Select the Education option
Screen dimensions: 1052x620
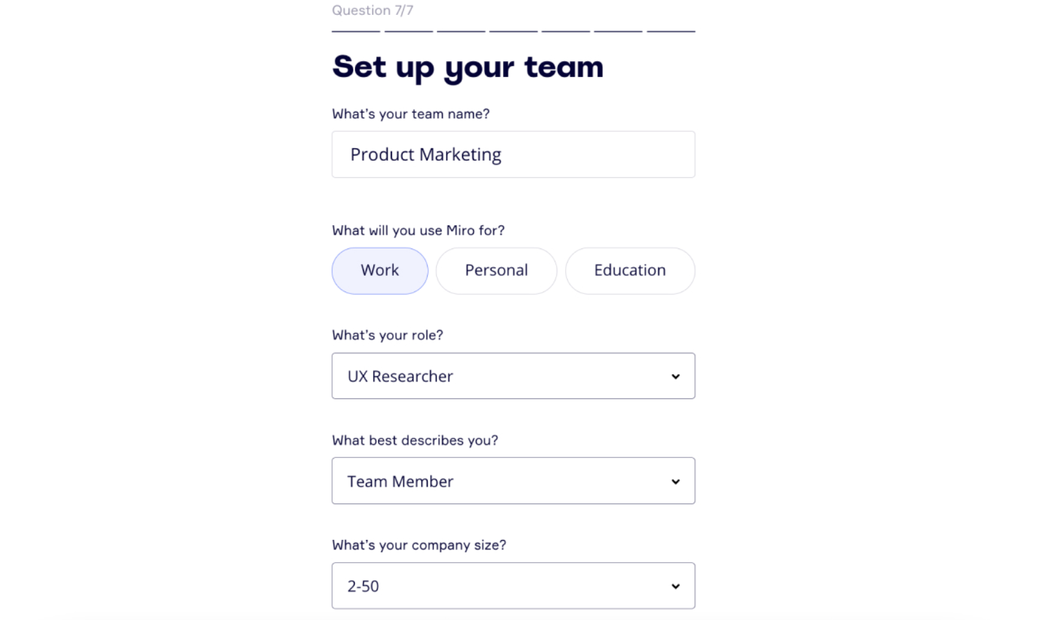(629, 271)
